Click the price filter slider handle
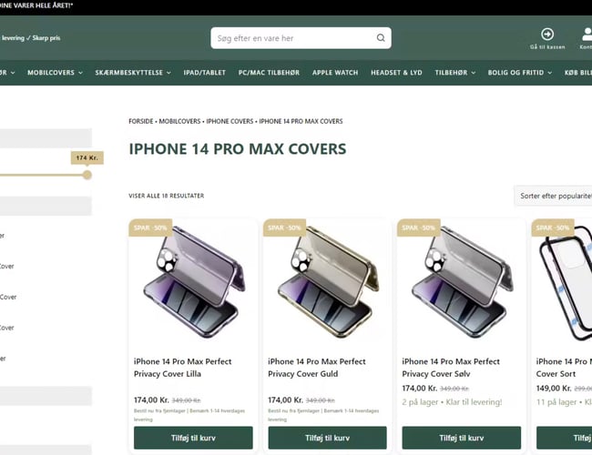Screen dimensions: 592x455 tap(87, 175)
